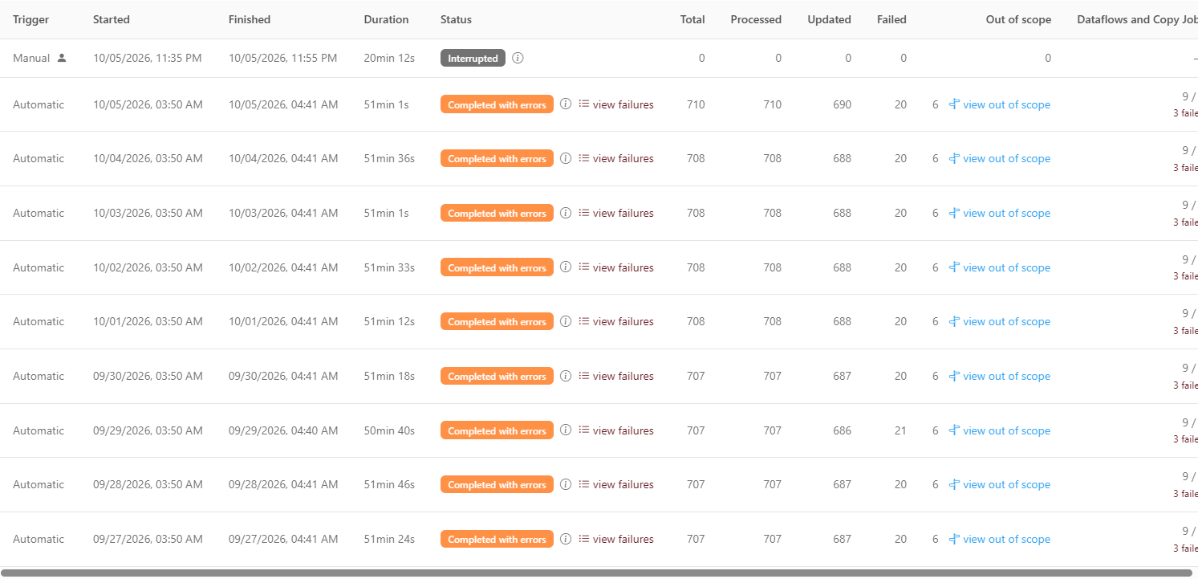The image size is (1198, 579).
Task: Show status info icon for 09/30/2026 run
Action: (566, 376)
